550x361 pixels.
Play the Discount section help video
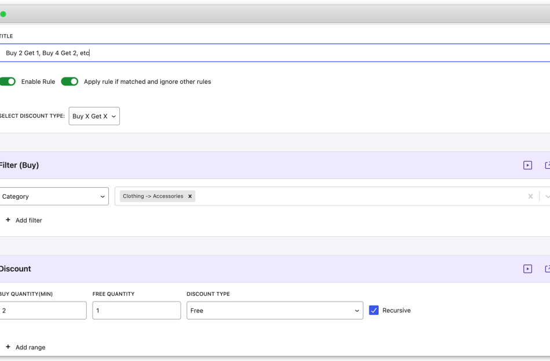click(527, 268)
